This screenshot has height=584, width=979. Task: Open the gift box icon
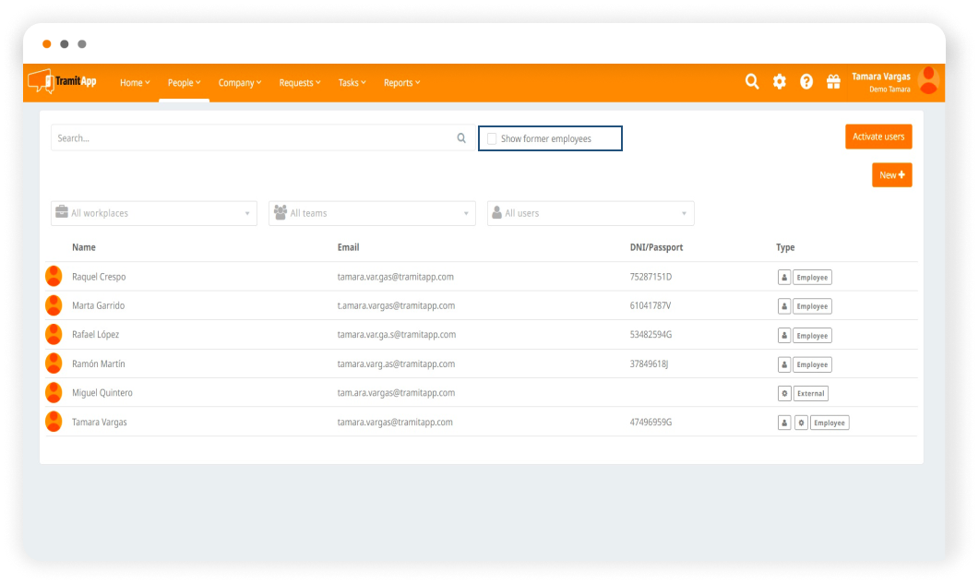coord(833,82)
